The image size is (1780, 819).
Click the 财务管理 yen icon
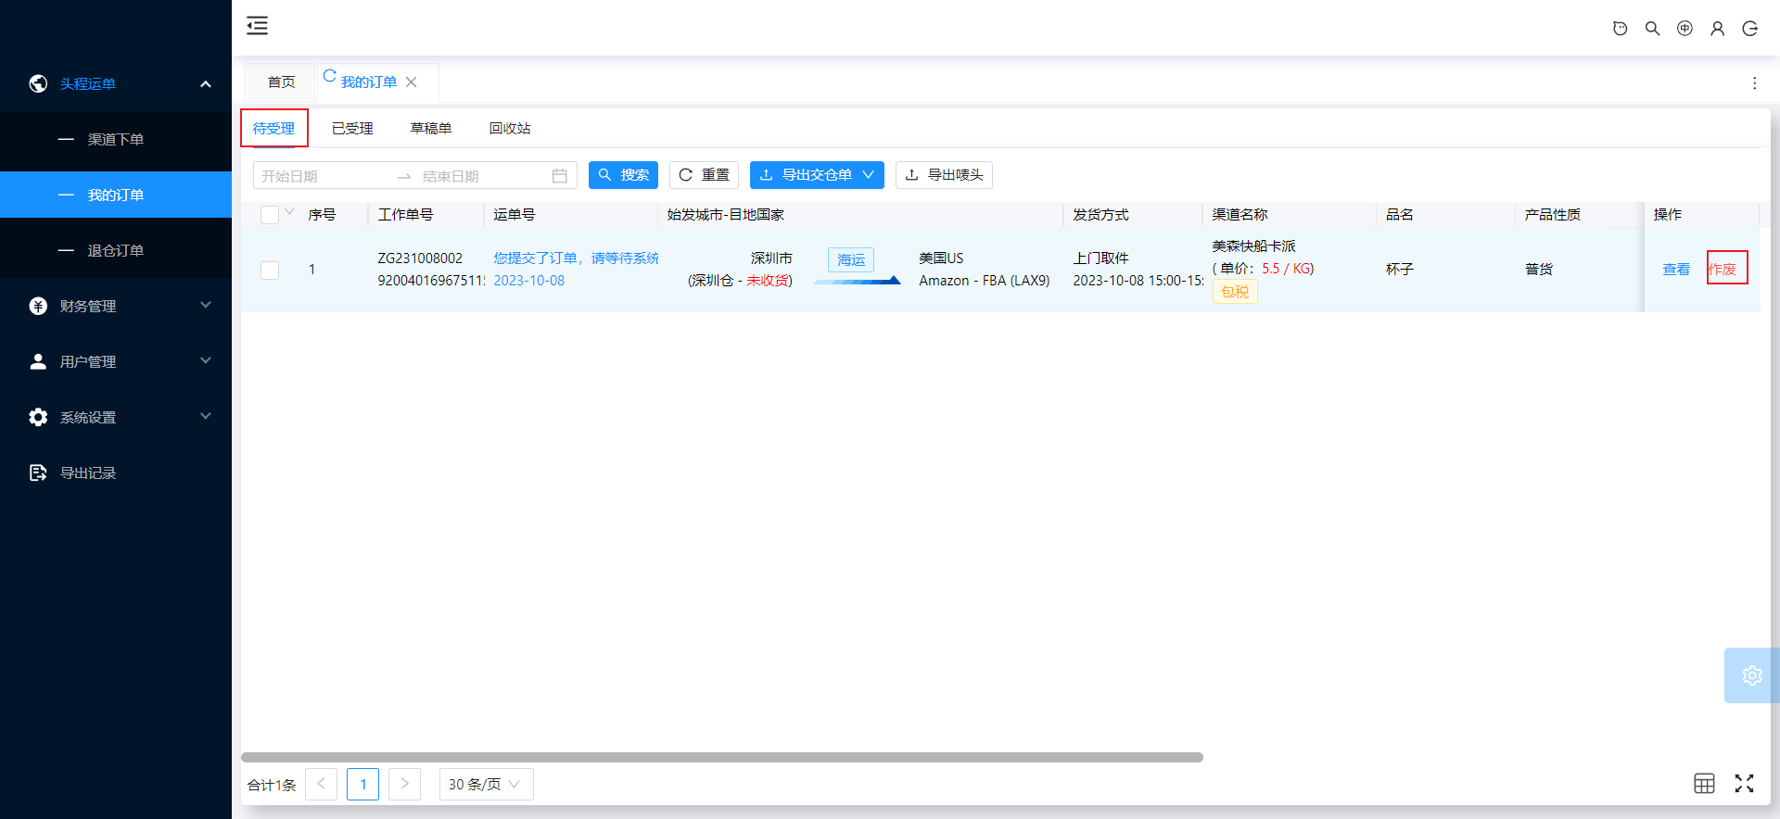click(38, 306)
